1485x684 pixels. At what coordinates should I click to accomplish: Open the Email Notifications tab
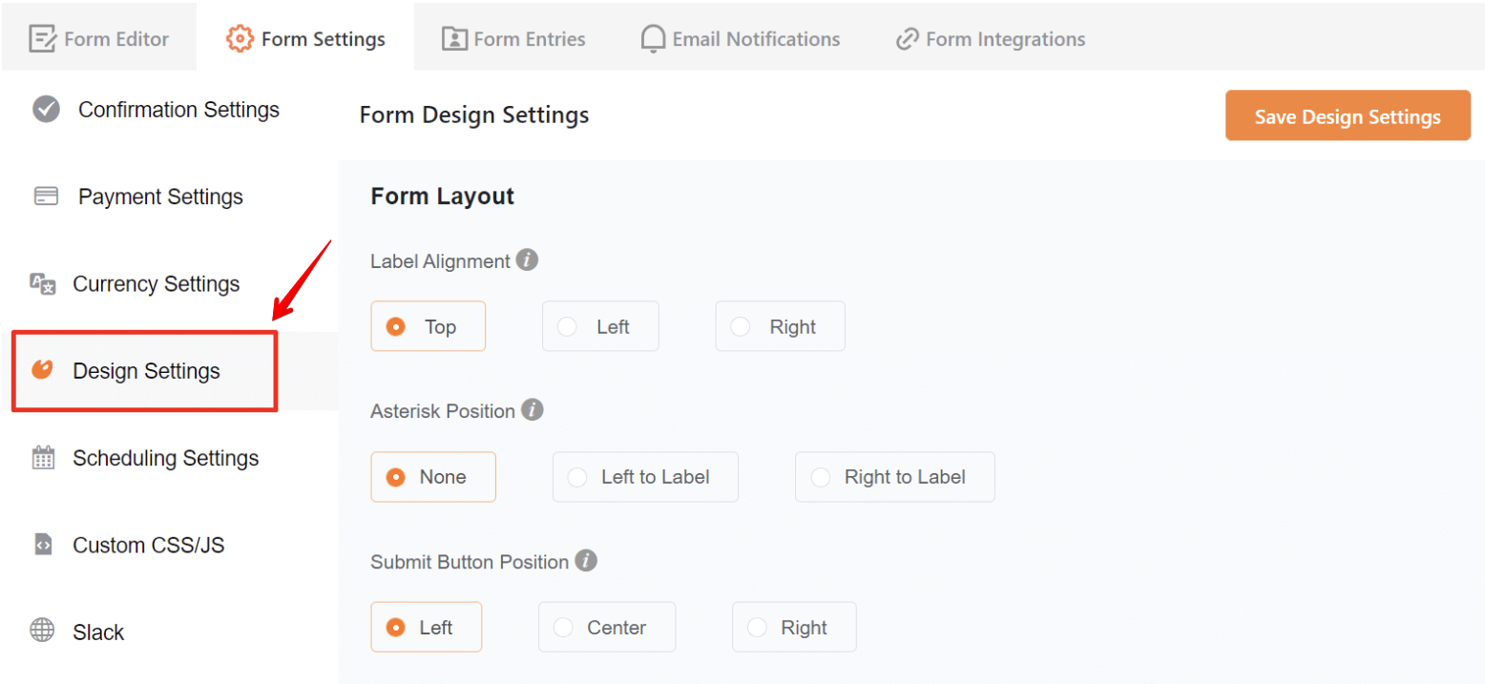click(741, 39)
